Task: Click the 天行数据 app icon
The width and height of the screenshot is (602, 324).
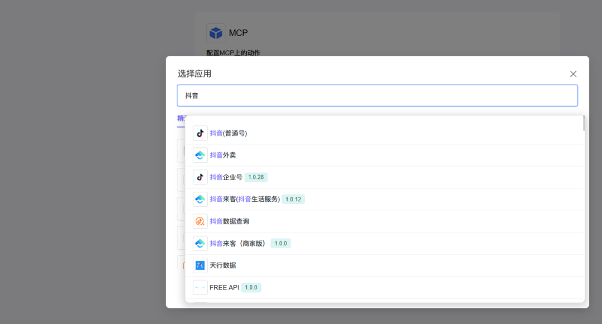Action: pyautogui.click(x=200, y=265)
